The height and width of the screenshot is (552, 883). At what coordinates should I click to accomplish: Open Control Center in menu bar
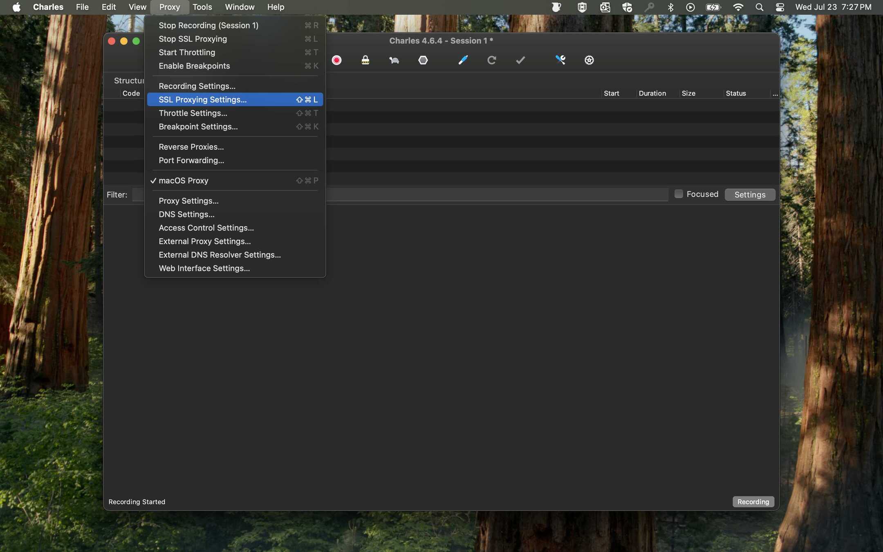pyautogui.click(x=780, y=7)
